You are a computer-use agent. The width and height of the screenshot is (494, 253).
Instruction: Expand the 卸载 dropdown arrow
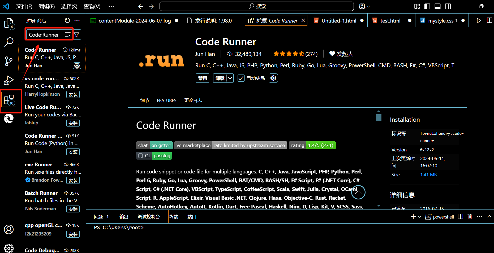pyautogui.click(x=230, y=78)
